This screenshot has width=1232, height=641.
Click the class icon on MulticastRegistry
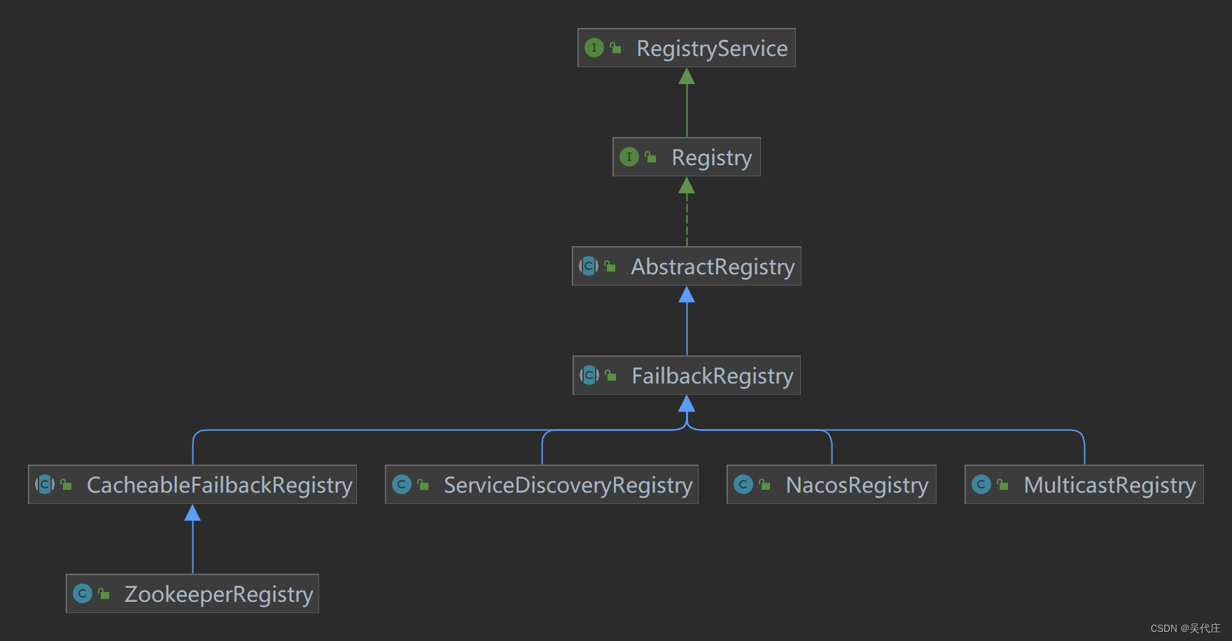(x=981, y=484)
